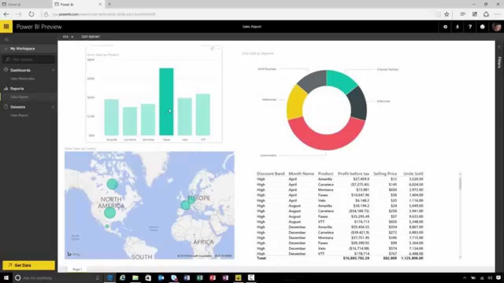
Task: Open the app launcher waffle icon top left
Action: 6,26
